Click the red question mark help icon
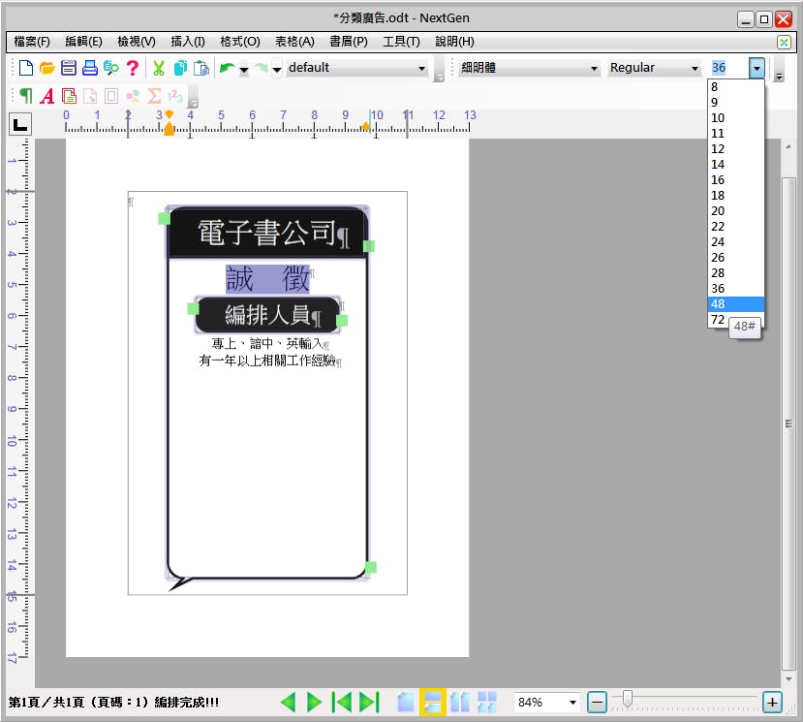This screenshot has width=803, height=722. tap(133, 68)
